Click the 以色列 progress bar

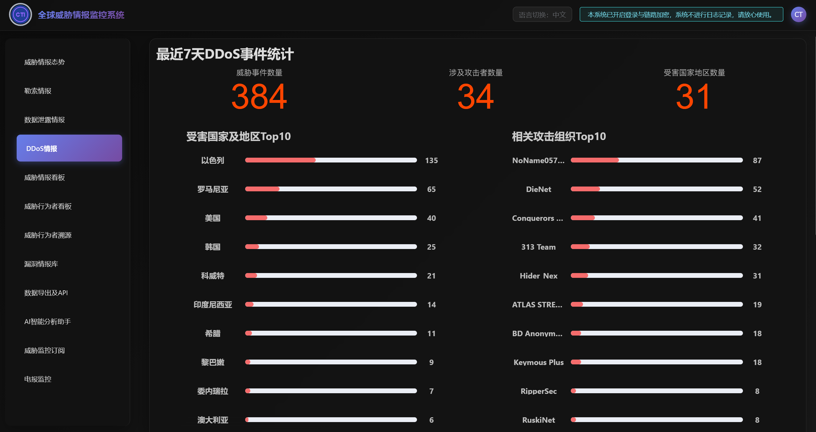coord(331,160)
